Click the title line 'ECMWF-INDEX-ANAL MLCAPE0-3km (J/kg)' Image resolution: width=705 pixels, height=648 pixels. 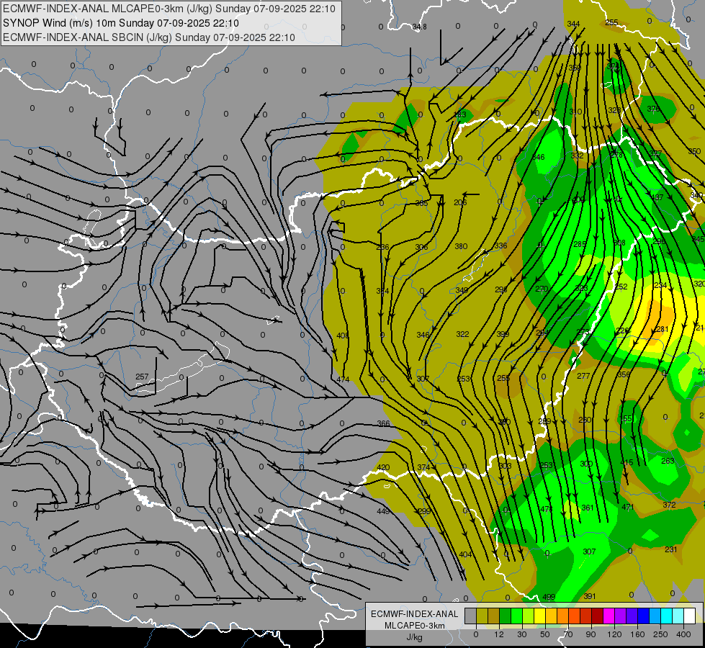pos(169,9)
